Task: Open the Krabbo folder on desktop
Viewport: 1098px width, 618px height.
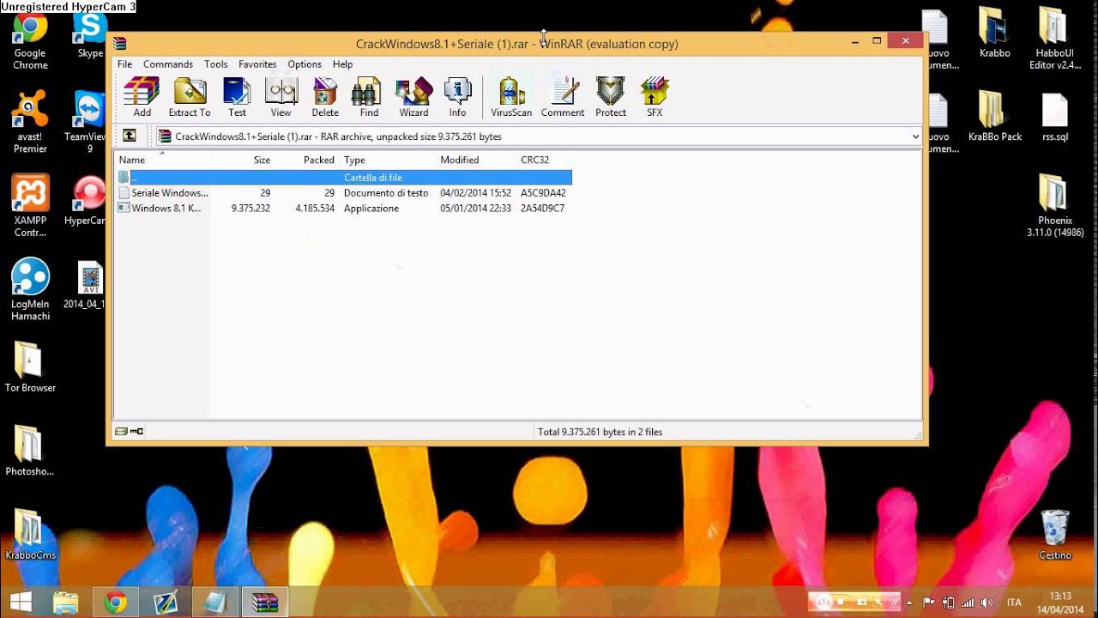Action: pyautogui.click(x=994, y=33)
